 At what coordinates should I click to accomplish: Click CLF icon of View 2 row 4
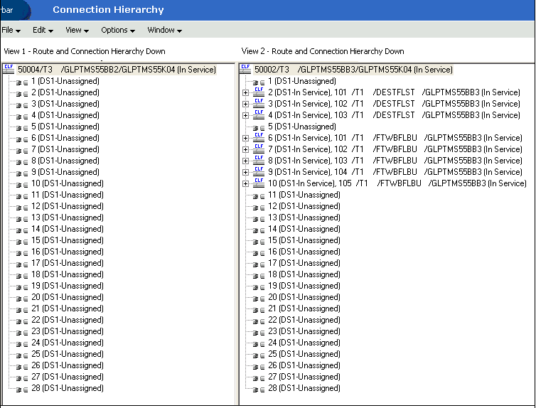259,114
